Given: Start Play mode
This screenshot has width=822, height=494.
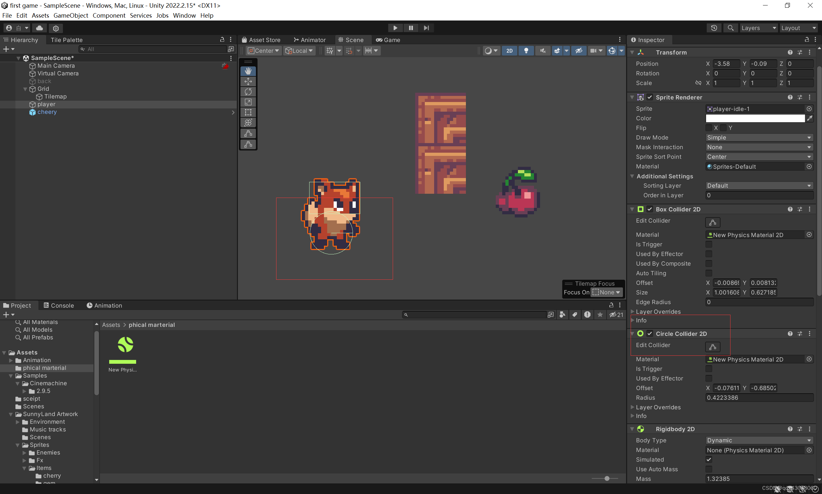Looking at the screenshot, I should click(395, 28).
